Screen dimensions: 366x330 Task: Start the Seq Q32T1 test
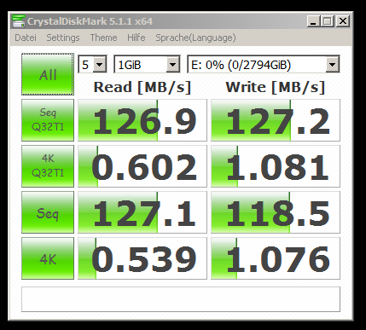[48, 120]
